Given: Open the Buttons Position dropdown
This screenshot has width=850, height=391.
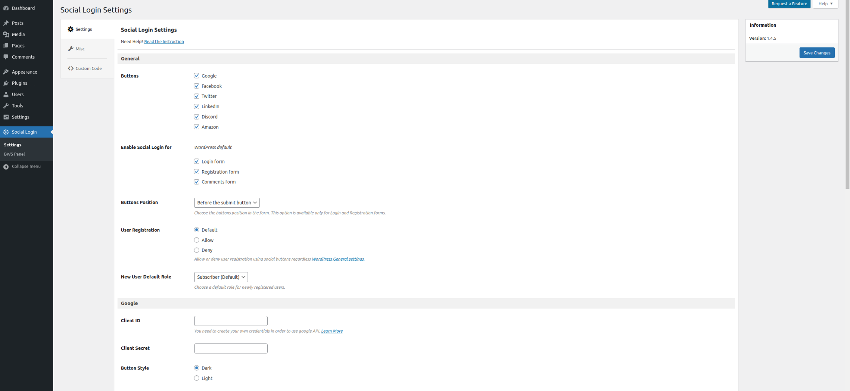Looking at the screenshot, I should point(227,203).
